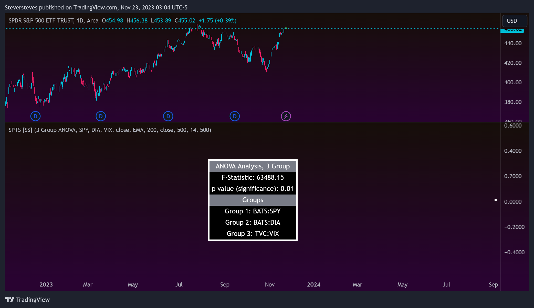
Task: Click the white indicator point near 0.0000
Action: 496,200
